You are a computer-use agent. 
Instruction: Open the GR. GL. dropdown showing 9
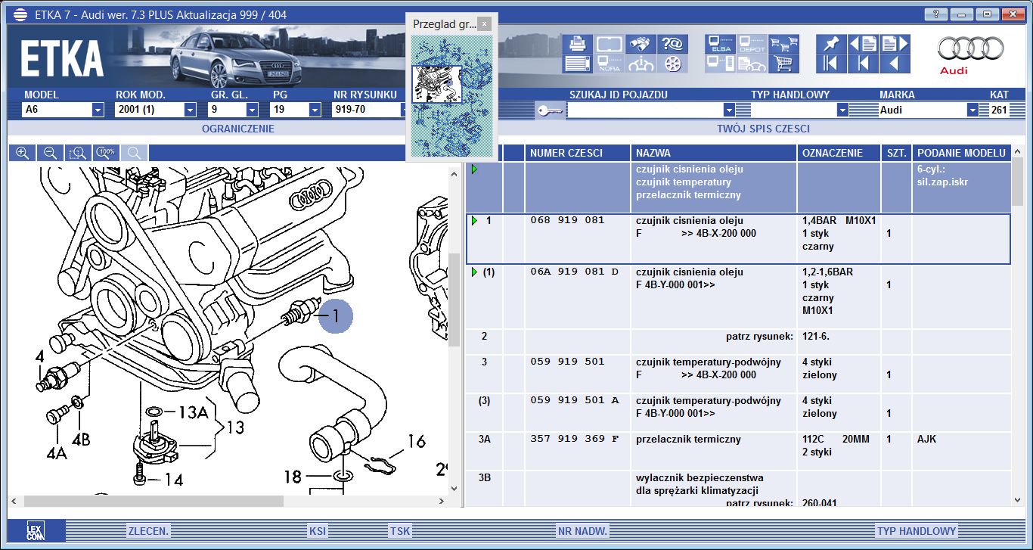pyautogui.click(x=252, y=110)
